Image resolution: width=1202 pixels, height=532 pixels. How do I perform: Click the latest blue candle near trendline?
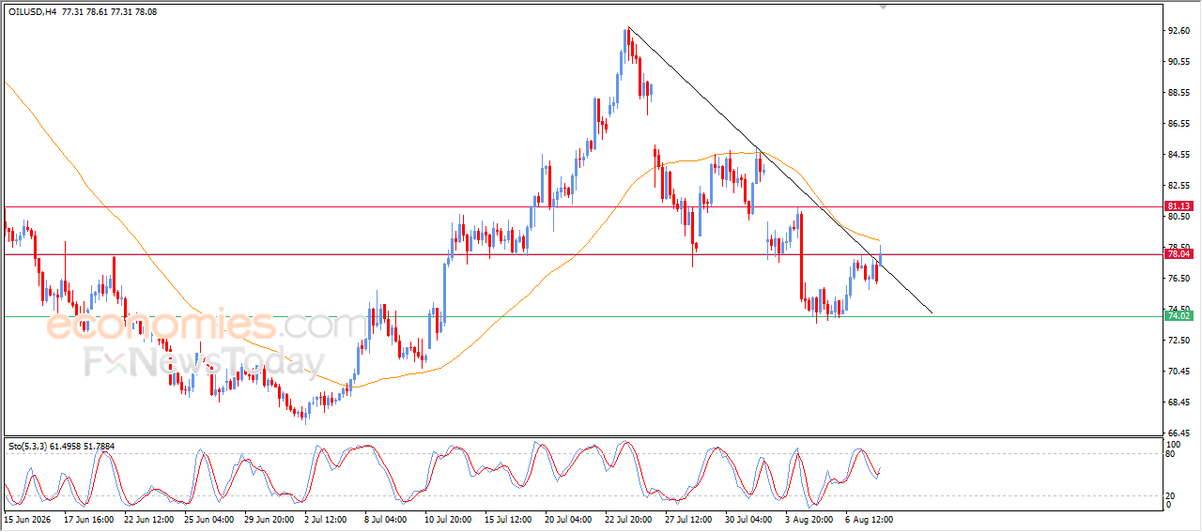pos(880,253)
